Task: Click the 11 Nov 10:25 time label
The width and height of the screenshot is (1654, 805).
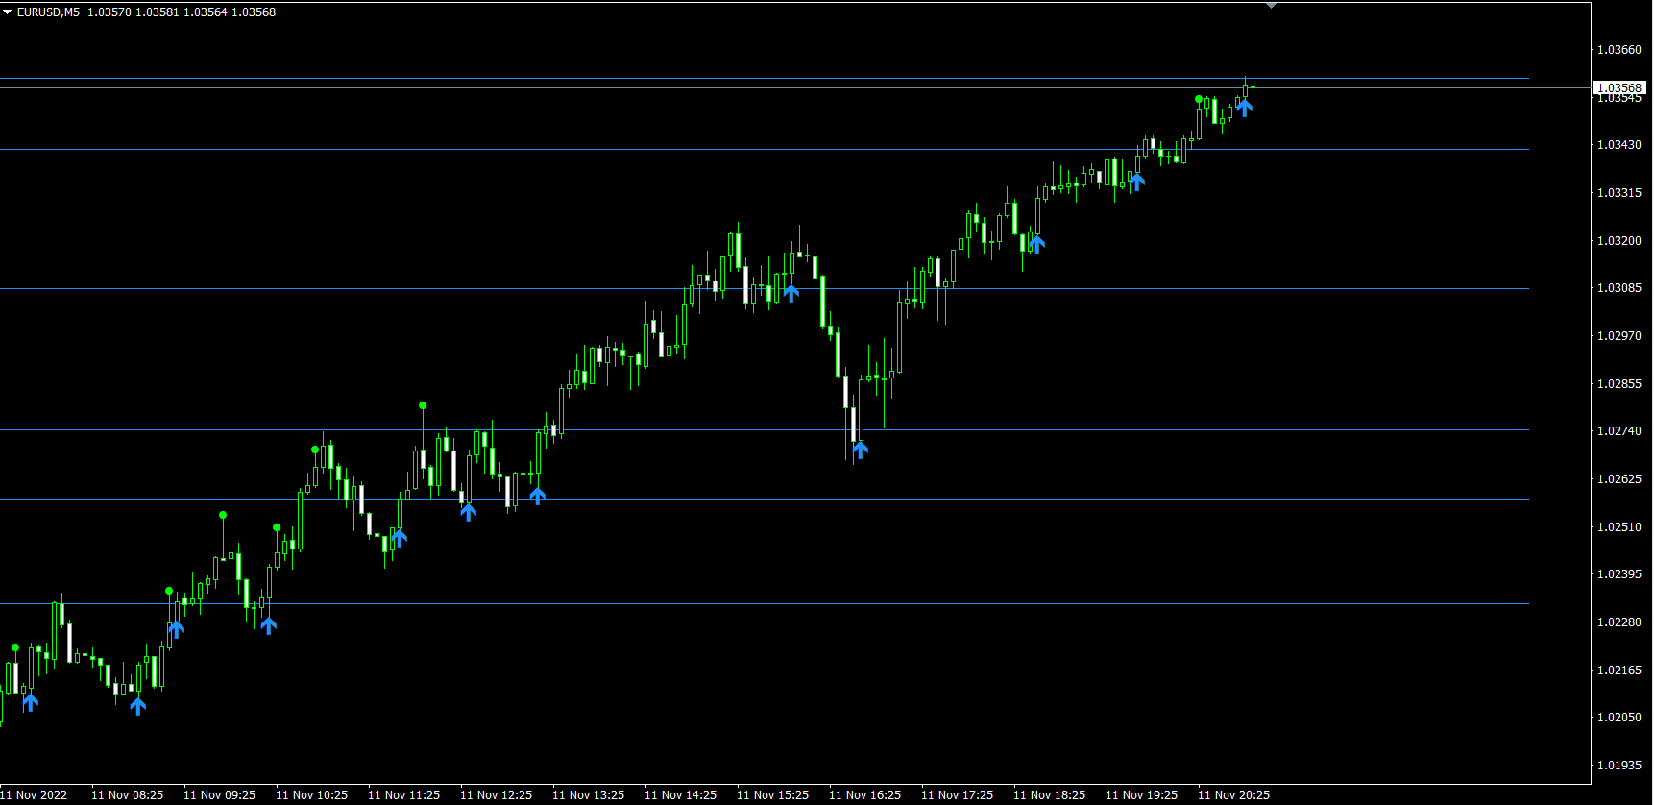Action: click(x=312, y=795)
